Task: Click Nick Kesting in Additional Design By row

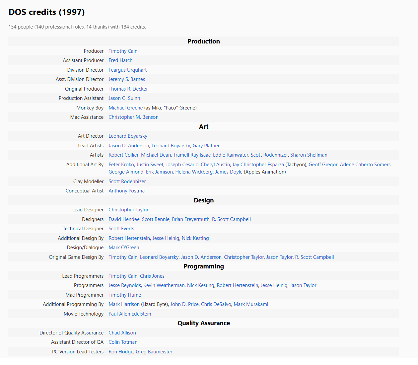Action: pos(195,238)
